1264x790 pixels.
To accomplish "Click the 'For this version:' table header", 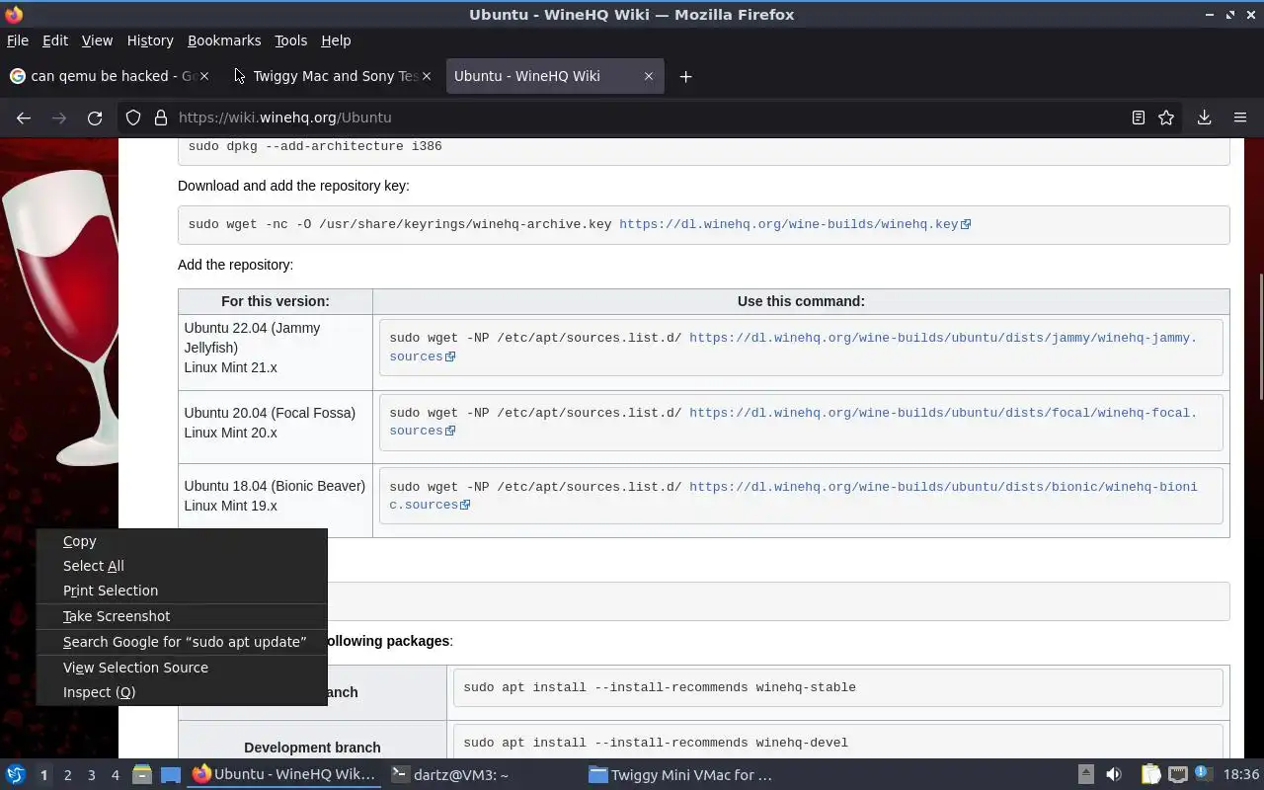I will (276, 301).
